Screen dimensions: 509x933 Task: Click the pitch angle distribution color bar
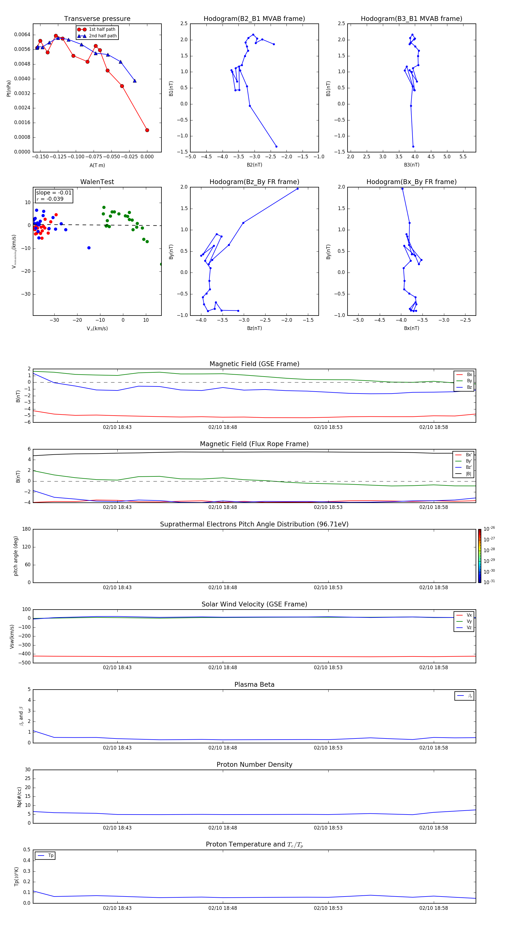pyautogui.click(x=479, y=556)
